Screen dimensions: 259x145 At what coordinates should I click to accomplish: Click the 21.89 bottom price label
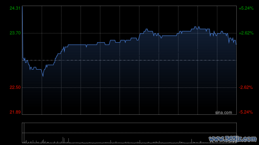15,112
